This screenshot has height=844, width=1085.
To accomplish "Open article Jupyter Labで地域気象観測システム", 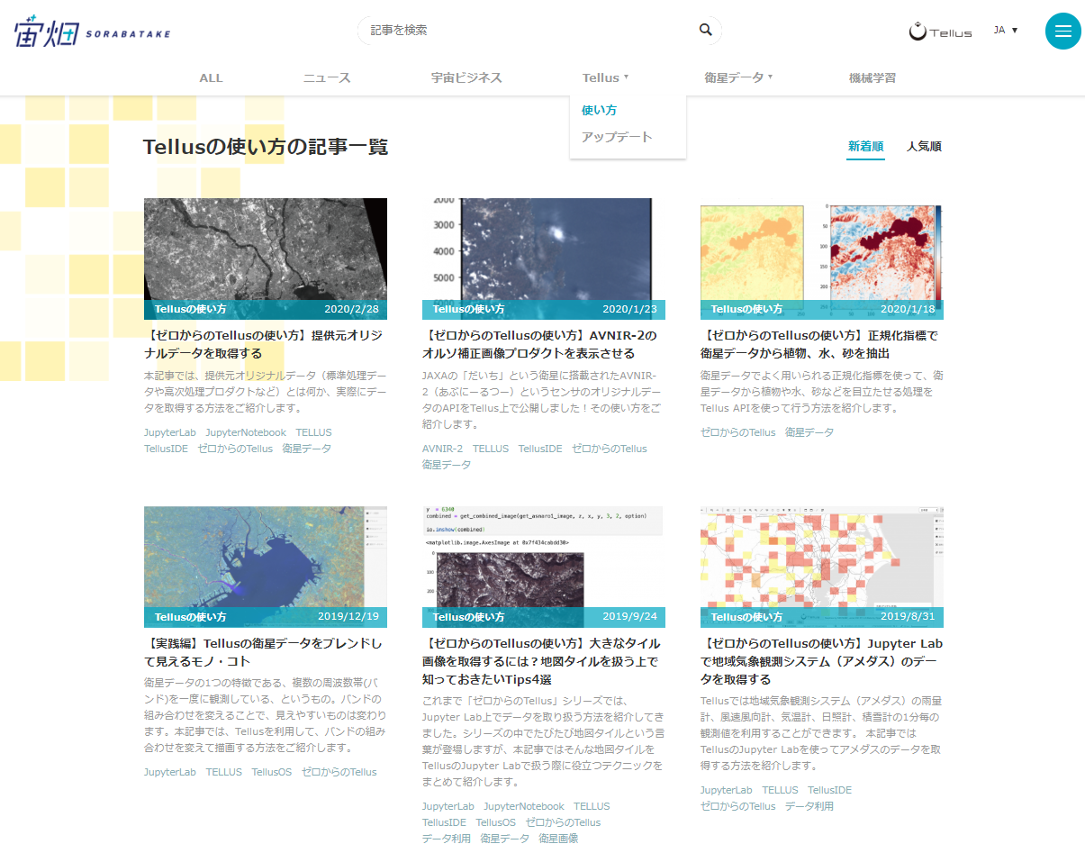I will click(821, 661).
